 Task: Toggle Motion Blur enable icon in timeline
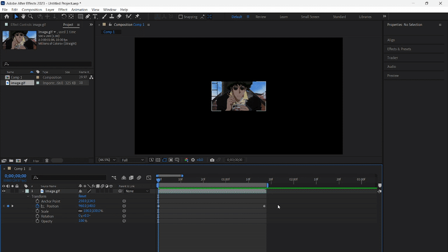(139, 178)
